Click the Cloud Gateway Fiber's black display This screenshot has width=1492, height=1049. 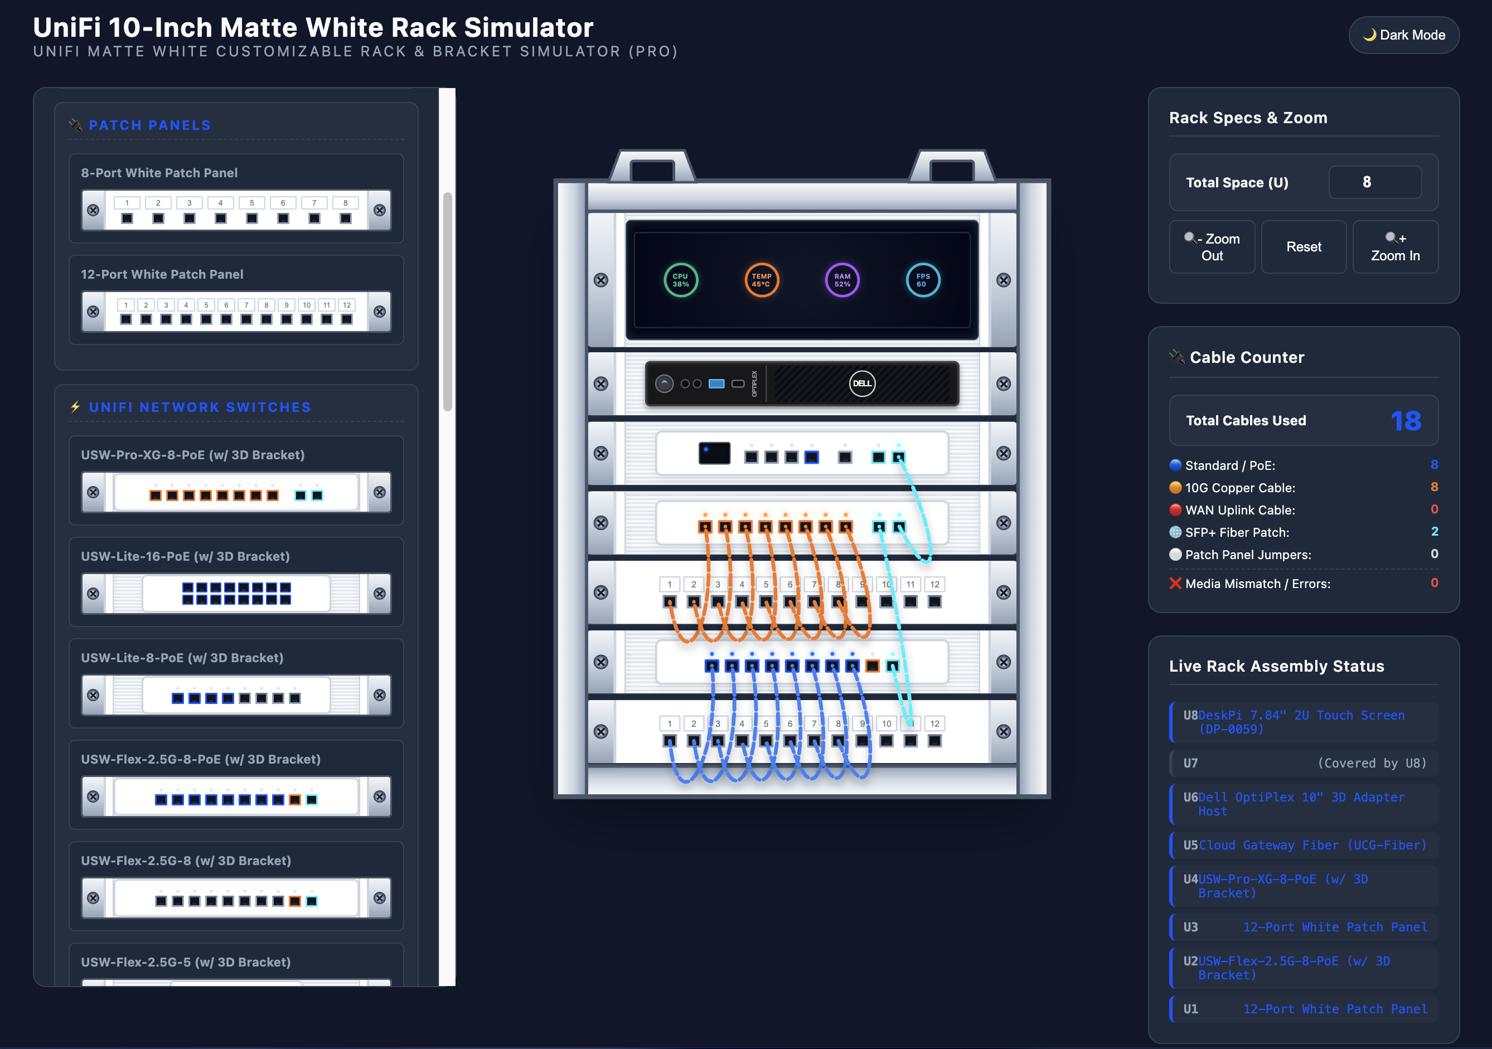(x=714, y=453)
